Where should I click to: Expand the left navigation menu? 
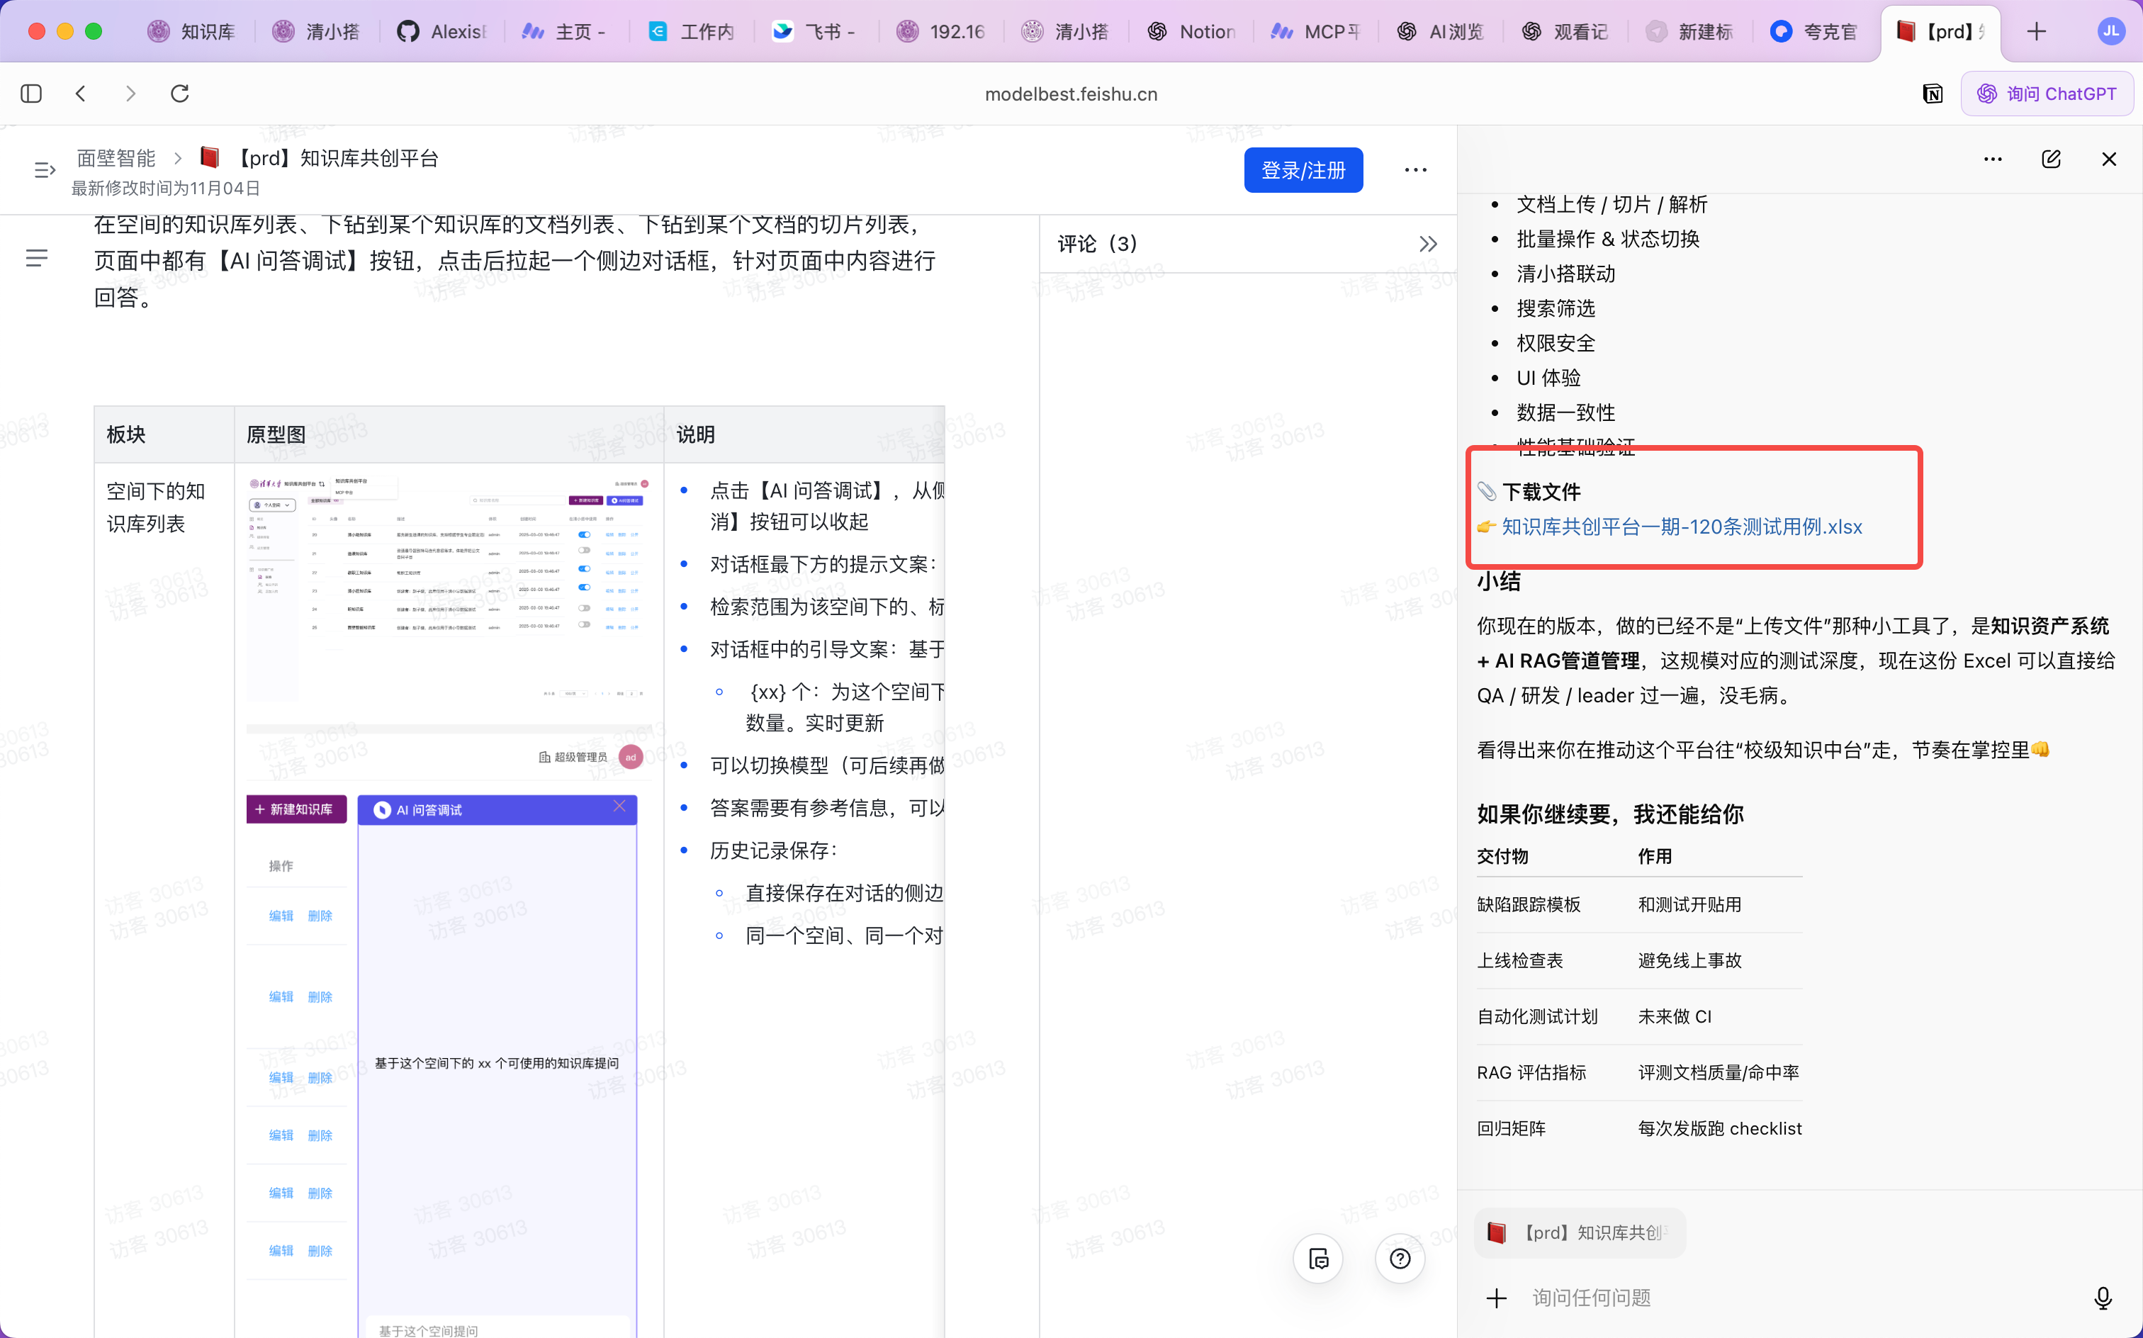[44, 170]
